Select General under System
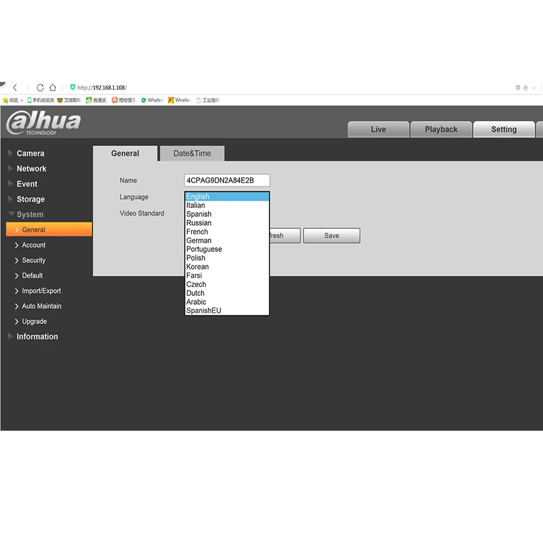This screenshot has height=543, width=543. click(x=49, y=230)
